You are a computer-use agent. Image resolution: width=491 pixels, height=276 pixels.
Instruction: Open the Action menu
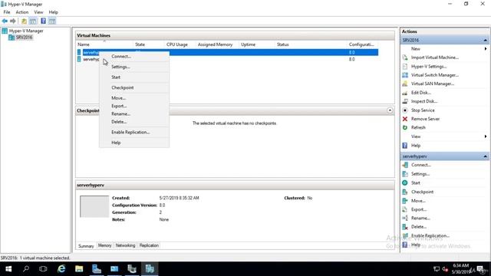(x=22, y=12)
